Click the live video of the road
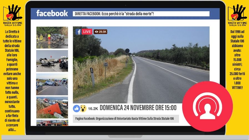 point(141,65)
